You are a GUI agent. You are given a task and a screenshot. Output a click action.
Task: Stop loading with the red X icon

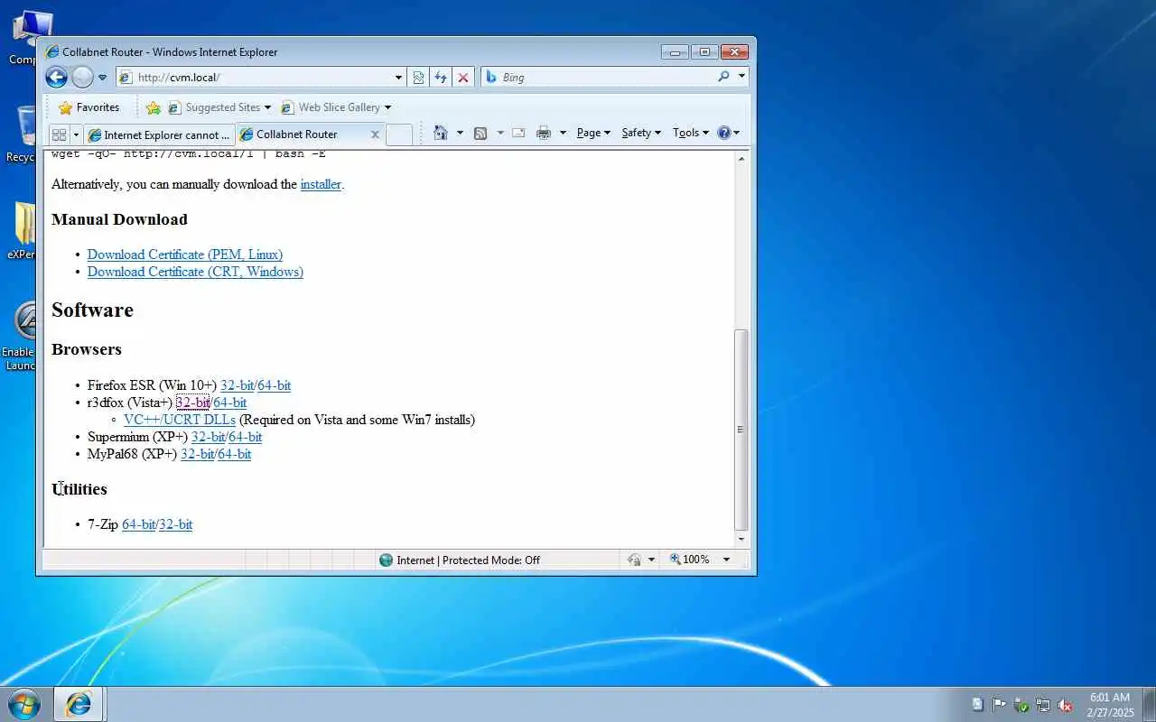click(x=463, y=78)
